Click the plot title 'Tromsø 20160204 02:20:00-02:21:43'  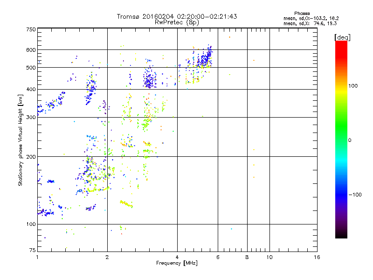177,16
